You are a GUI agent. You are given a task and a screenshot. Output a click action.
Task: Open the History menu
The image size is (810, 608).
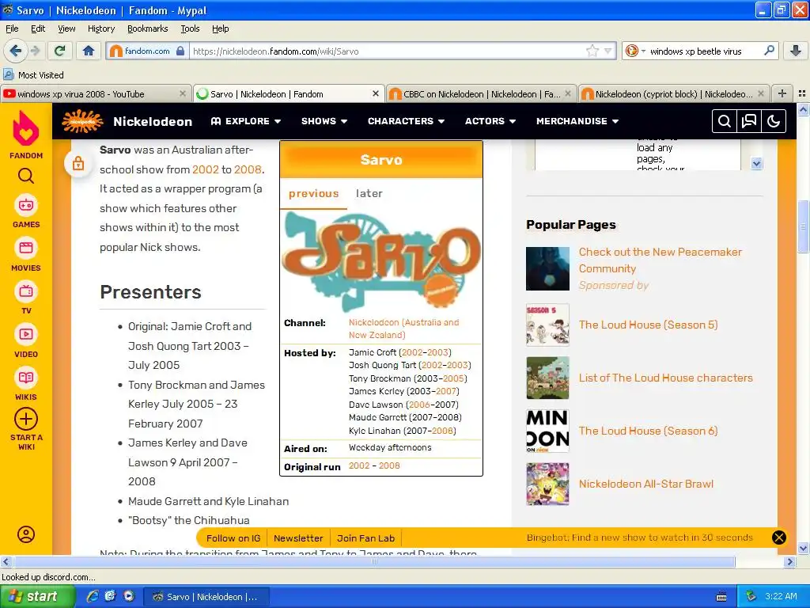point(100,28)
